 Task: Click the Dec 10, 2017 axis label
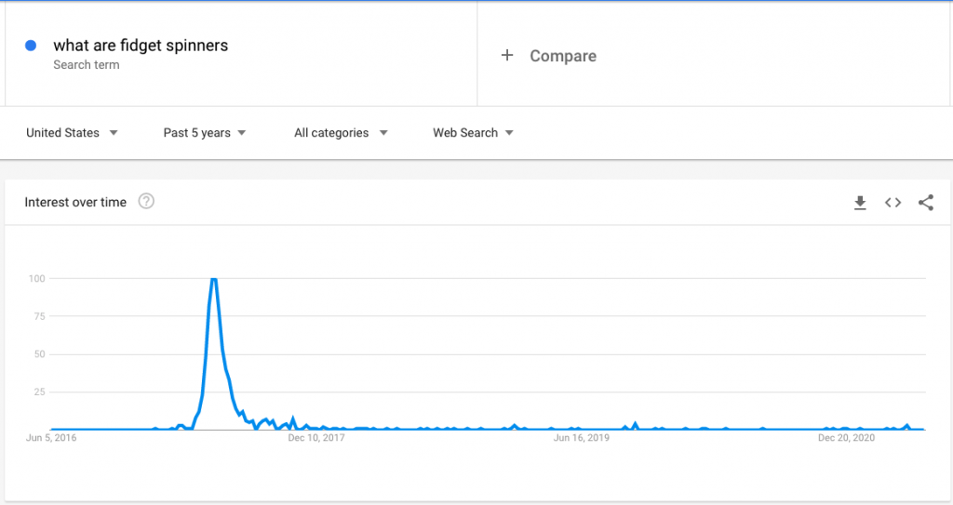click(316, 437)
